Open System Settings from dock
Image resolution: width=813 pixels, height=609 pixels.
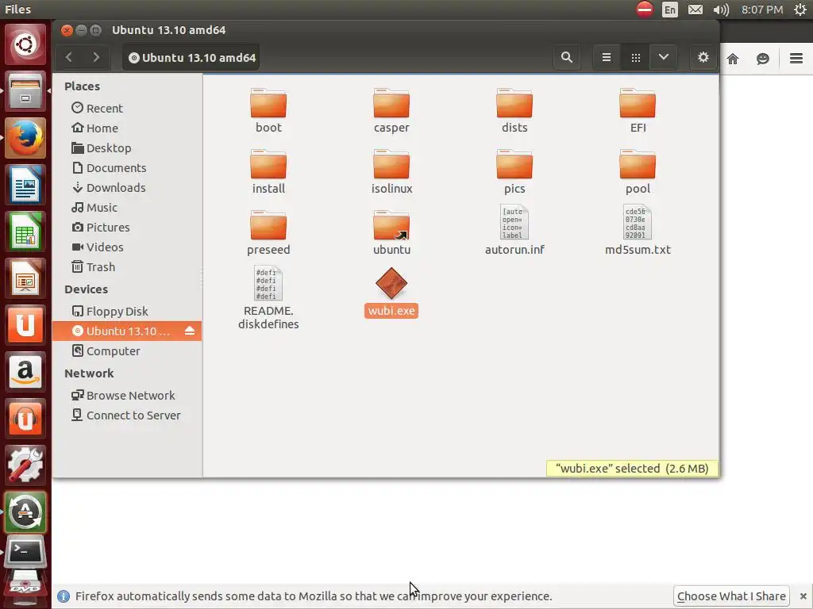[x=25, y=465]
